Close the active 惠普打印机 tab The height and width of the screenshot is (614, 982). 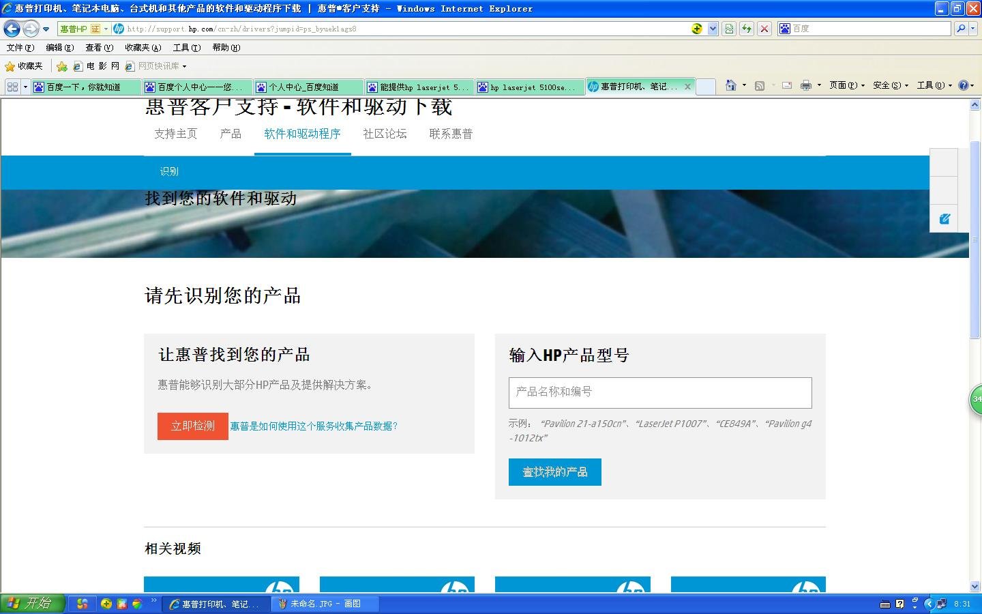pyautogui.click(x=687, y=87)
